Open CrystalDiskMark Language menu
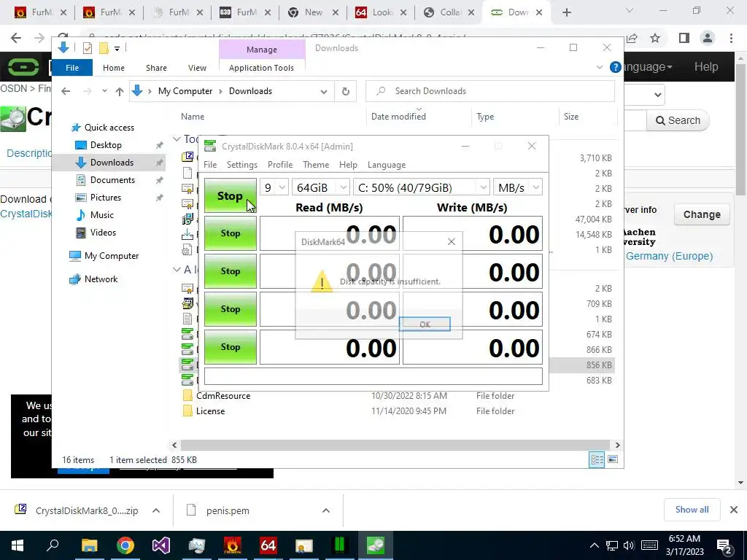Image resolution: width=747 pixels, height=560 pixels. tap(387, 165)
